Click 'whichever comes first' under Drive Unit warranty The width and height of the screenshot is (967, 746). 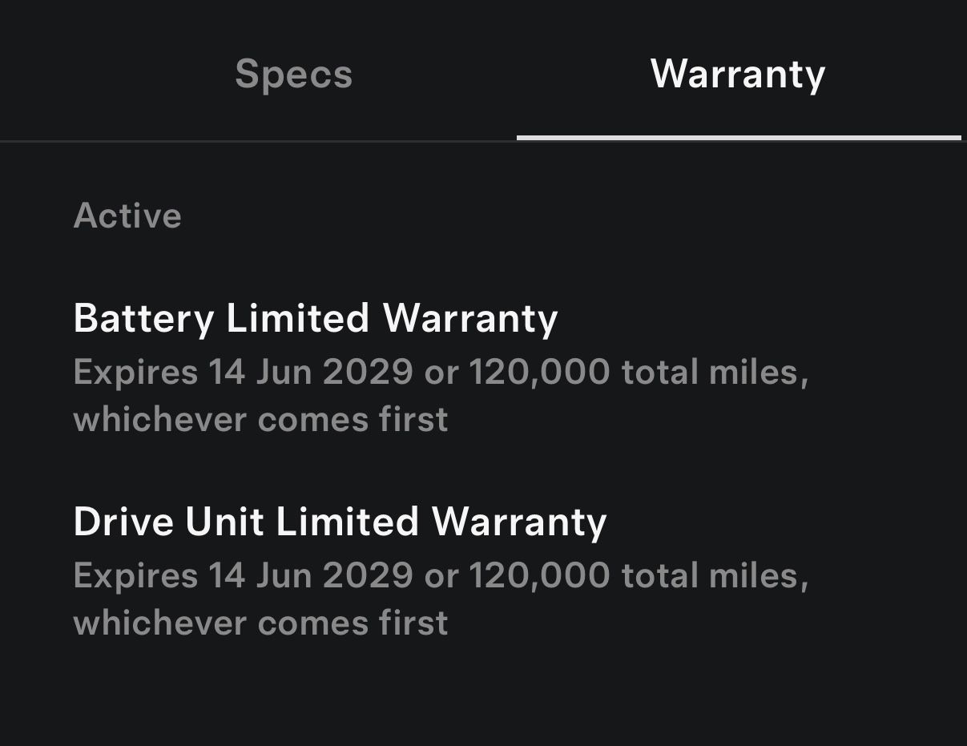(260, 623)
